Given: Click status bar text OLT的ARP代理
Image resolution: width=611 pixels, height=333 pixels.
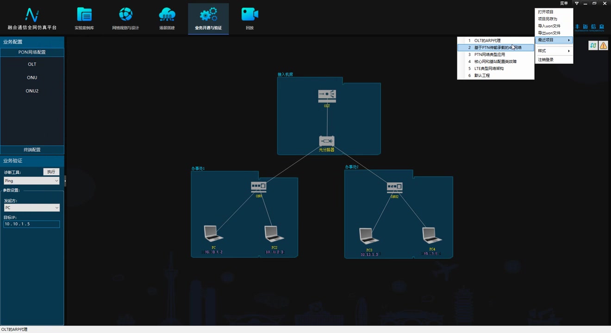Looking at the screenshot, I should coord(14,330).
